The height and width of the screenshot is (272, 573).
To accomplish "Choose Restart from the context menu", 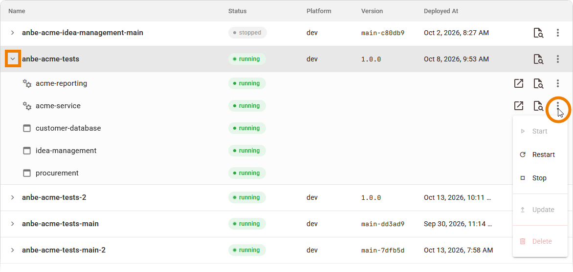I will 540,155.
